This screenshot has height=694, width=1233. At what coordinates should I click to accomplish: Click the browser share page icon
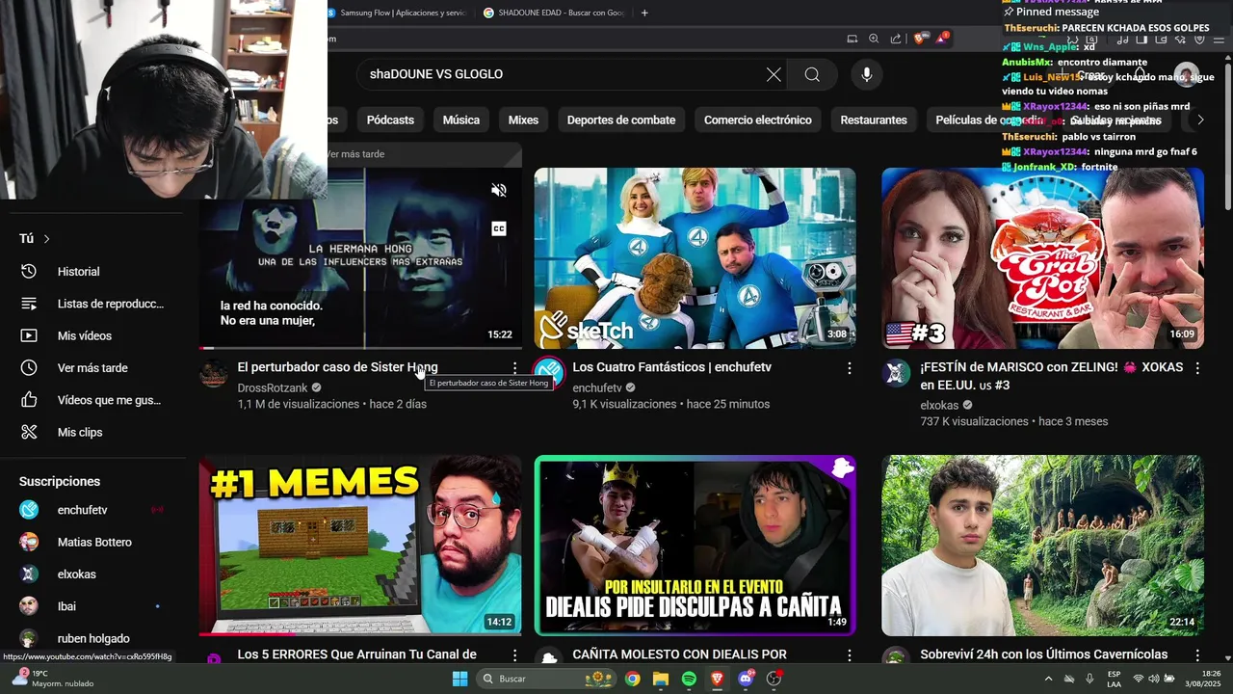[896, 39]
